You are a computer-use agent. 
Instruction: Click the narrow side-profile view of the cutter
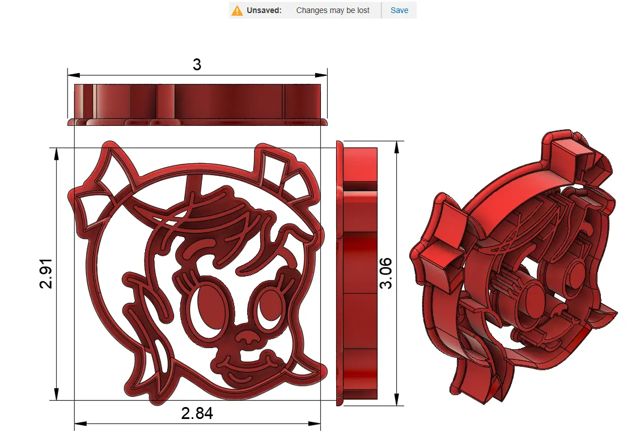click(357, 273)
